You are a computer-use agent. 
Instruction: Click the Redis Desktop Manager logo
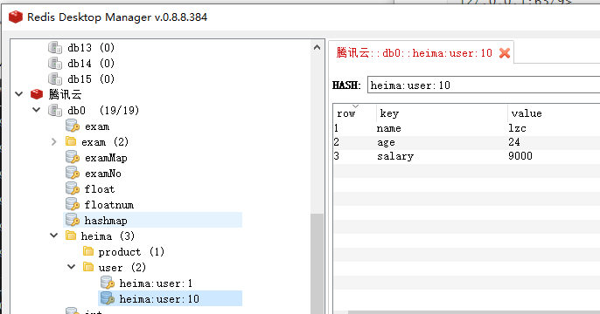pyautogui.click(x=16, y=17)
